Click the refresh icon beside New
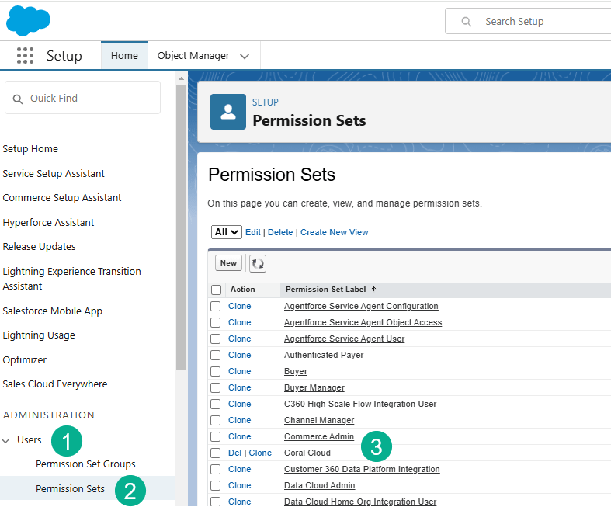611x507 pixels. (258, 264)
